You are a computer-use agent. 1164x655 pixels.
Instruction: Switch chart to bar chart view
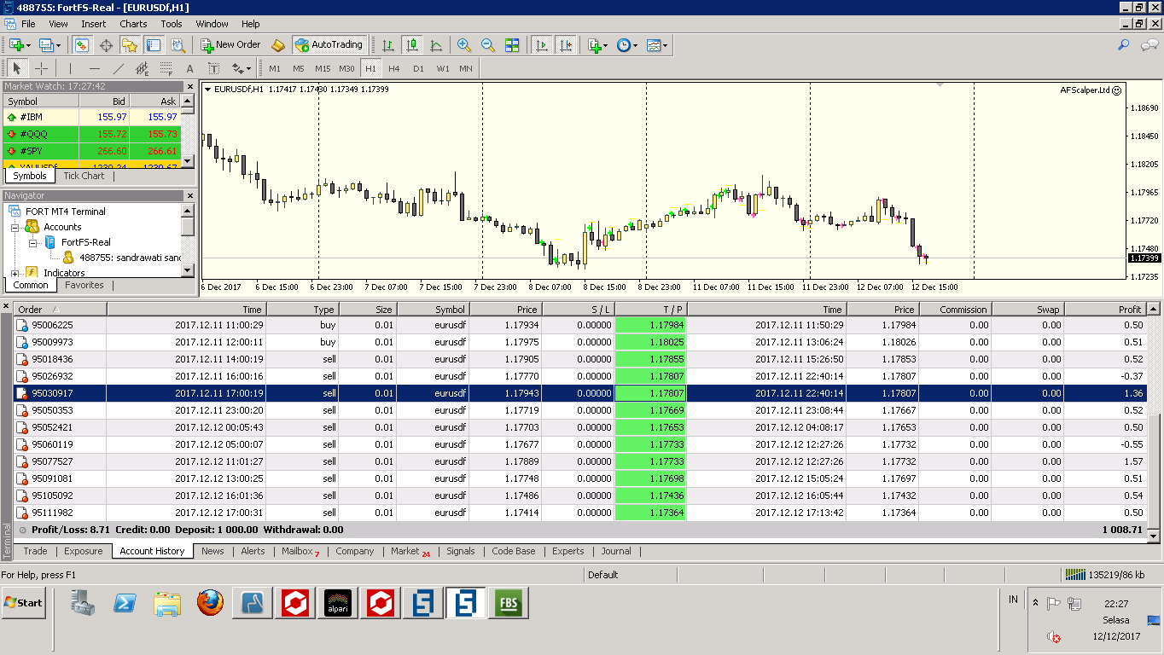click(x=388, y=45)
